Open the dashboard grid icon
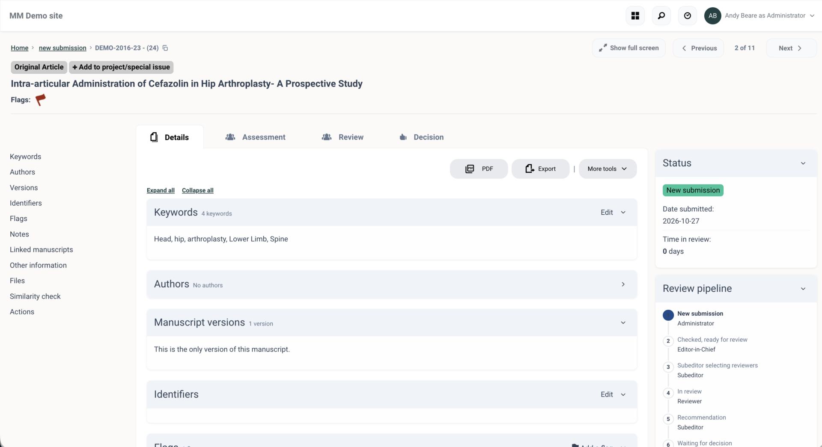Viewport: 822px width, 447px height. (x=635, y=16)
